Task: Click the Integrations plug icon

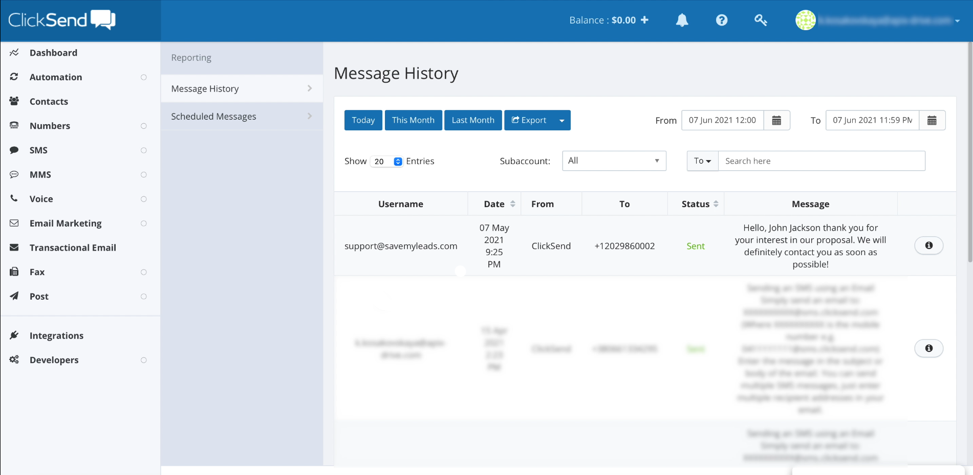Action: point(14,335)
